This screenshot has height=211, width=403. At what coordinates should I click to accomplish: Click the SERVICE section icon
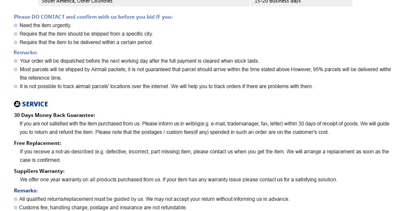pos(17,104)
